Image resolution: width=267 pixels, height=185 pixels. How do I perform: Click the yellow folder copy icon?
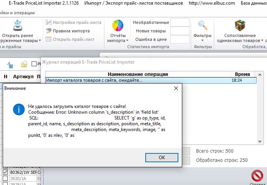24,64
